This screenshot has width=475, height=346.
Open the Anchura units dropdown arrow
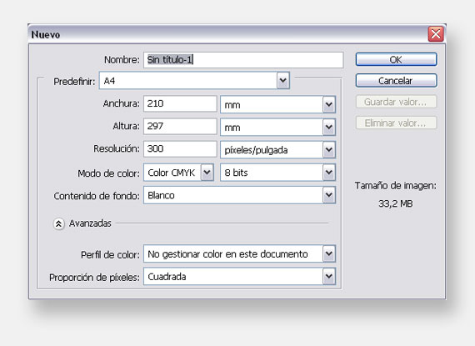click(329, 104)
